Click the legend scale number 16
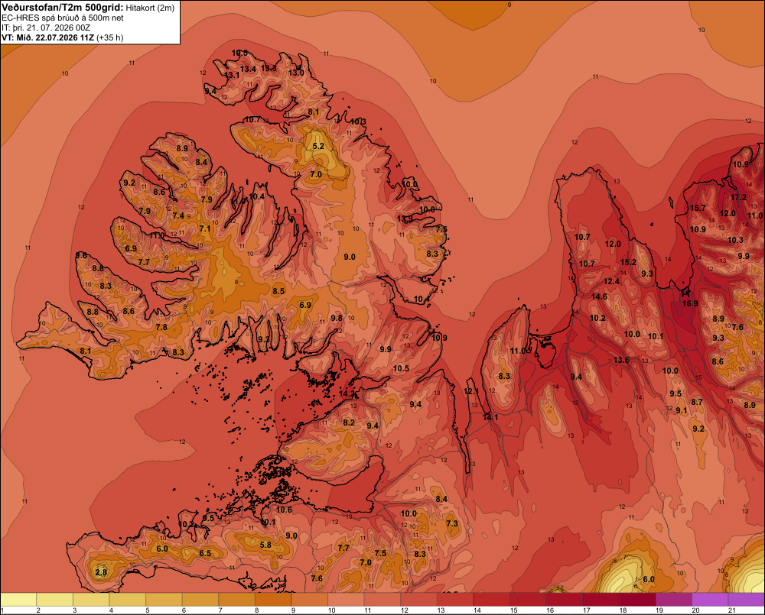The height and width of the screenshot is (615, 765). point(550,610)
